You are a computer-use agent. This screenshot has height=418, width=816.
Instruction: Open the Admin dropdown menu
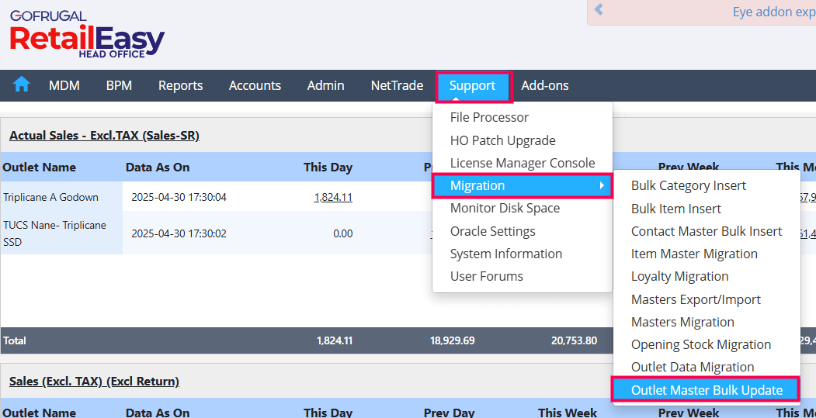tap(325, 85)
